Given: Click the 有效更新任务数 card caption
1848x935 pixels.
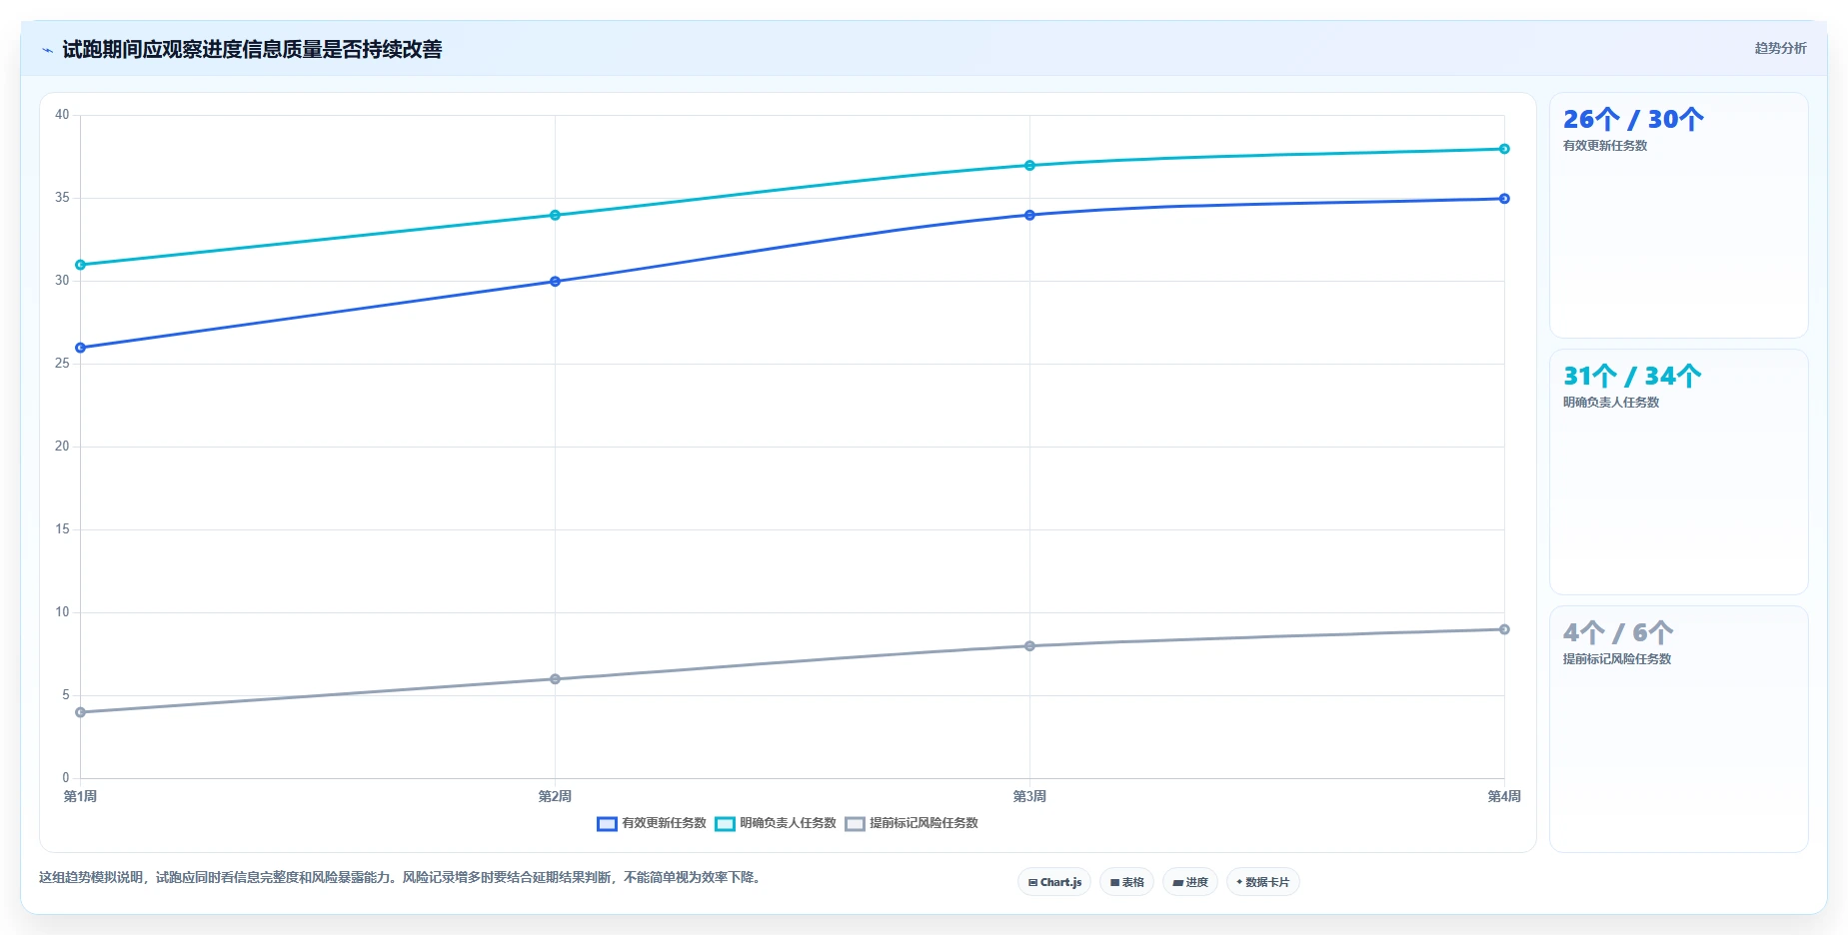Looking at the screenshot, I should [x=1605, y=146].
